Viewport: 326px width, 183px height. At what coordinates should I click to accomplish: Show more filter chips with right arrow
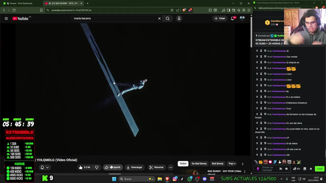(x=242, y=164)
